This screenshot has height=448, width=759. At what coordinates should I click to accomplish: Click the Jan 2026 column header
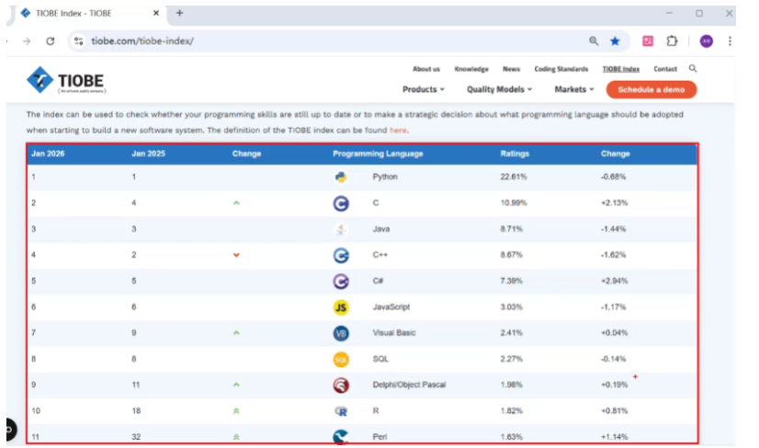(x=48, y=154)
